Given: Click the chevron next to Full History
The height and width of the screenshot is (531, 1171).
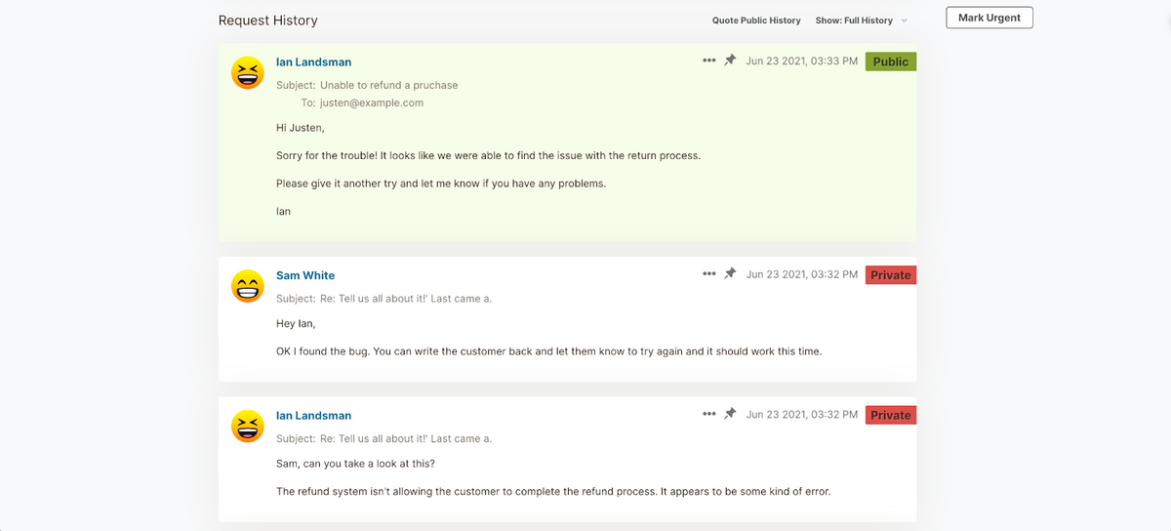Looking at the screenshot, I should [x=905, y=20].
